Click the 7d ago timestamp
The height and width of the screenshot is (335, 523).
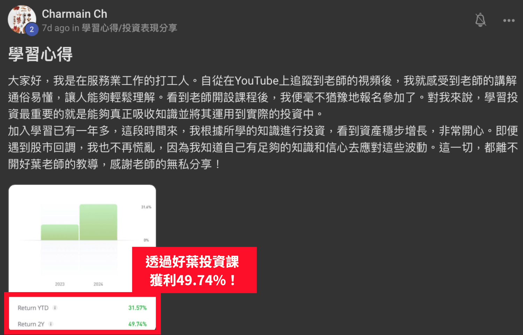coord(56,28)
